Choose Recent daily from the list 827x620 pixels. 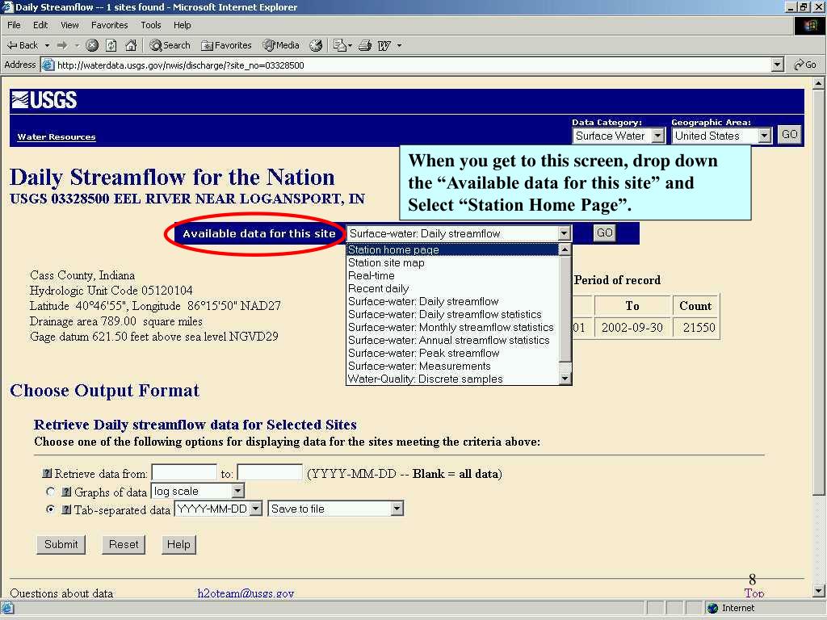[452, 288]
